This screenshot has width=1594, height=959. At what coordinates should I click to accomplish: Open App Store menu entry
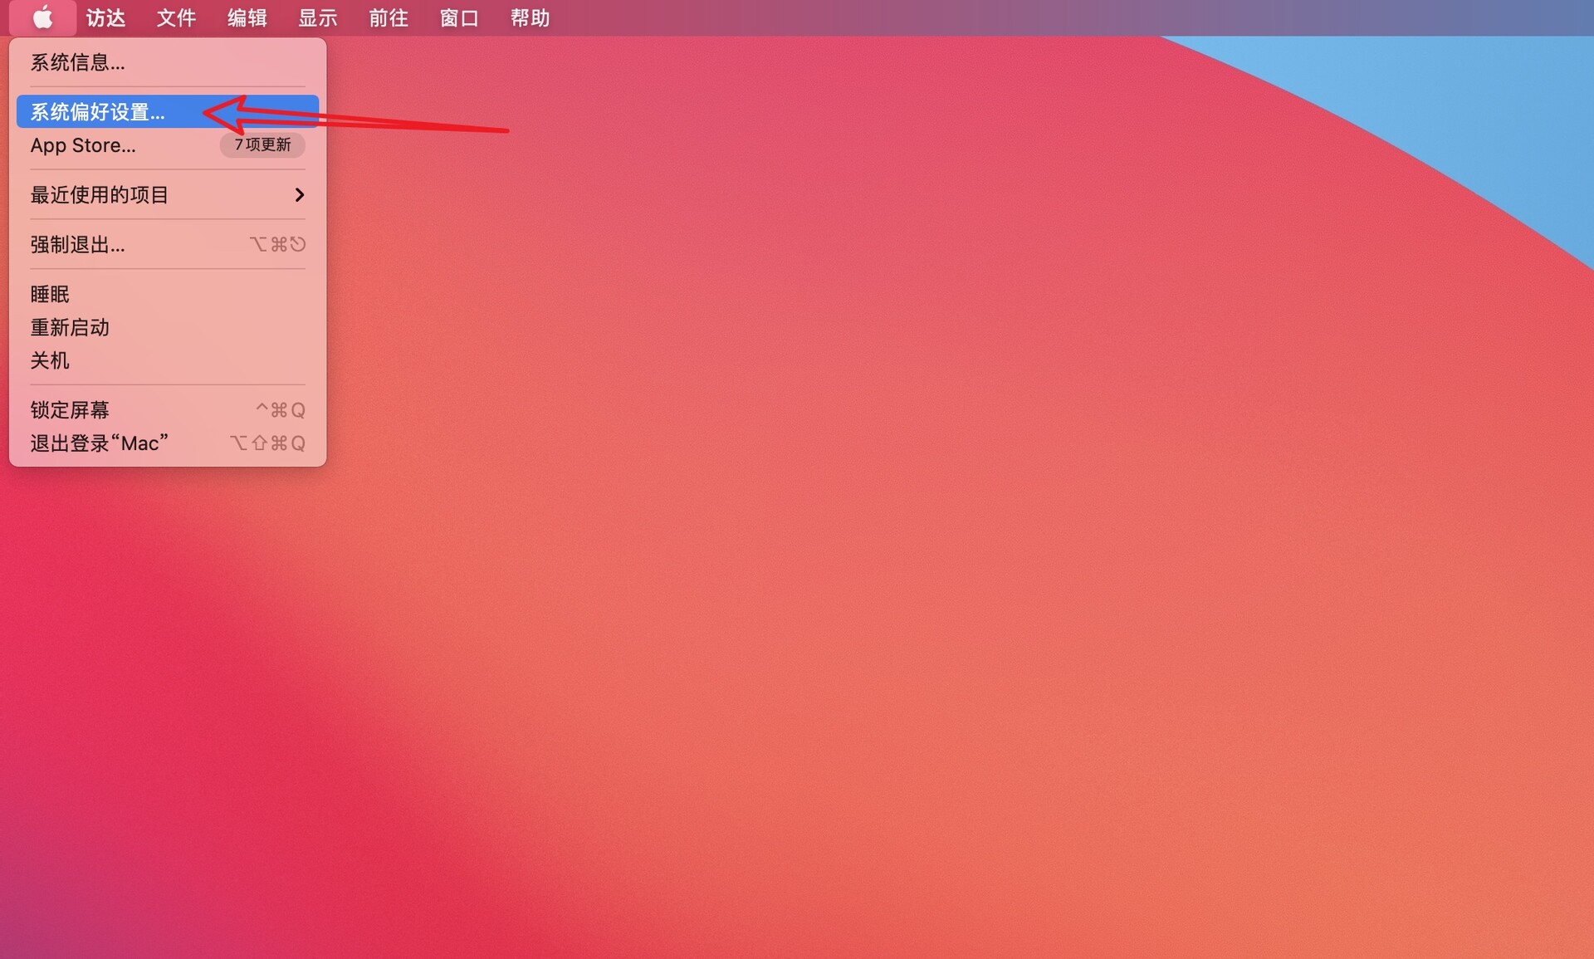[83, 145]
